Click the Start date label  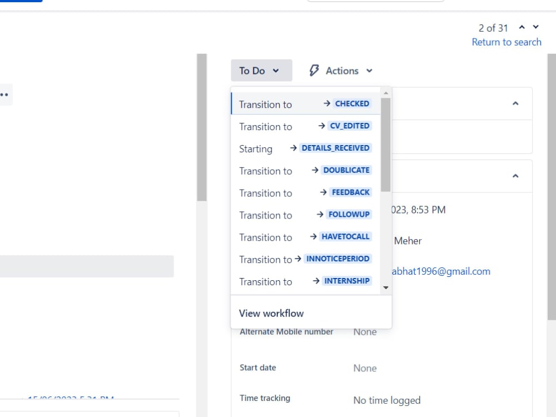(x=258, y=368)
